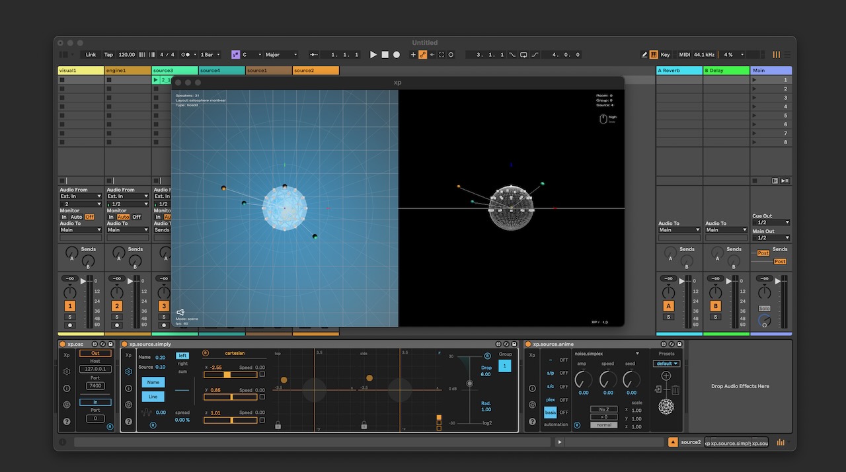Image resolution: width=846 pixels, height=472 pixels.
Task: Select the source1 track header
Action: (x=268, y=71)
